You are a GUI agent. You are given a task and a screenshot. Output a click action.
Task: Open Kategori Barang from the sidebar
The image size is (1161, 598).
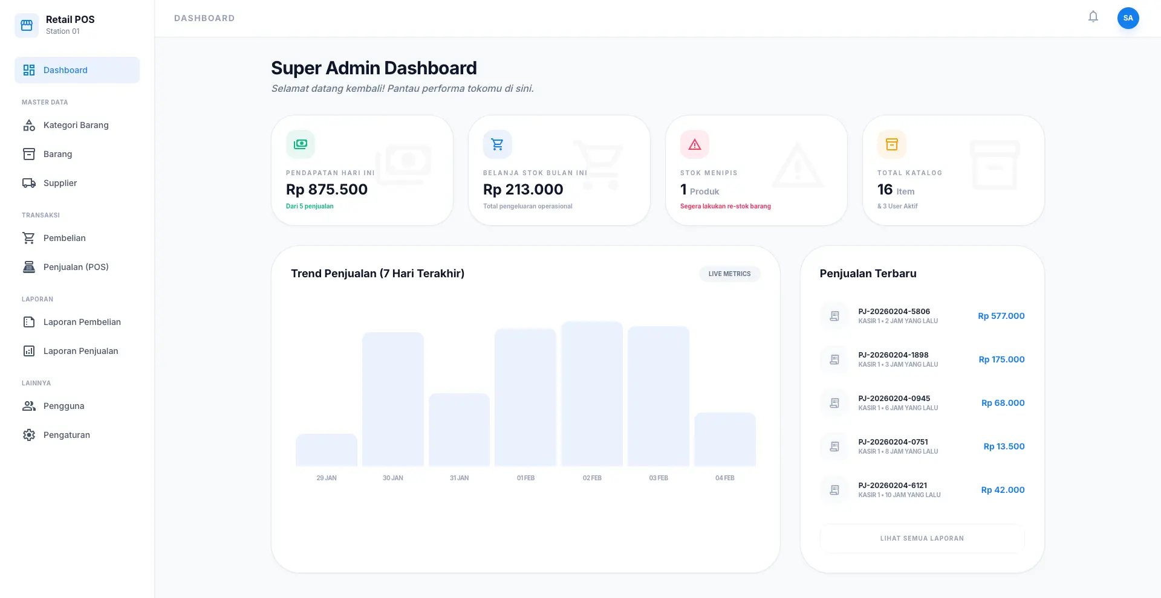(76, 125)
